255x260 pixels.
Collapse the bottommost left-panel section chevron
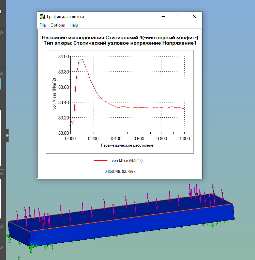coord(2,248)
